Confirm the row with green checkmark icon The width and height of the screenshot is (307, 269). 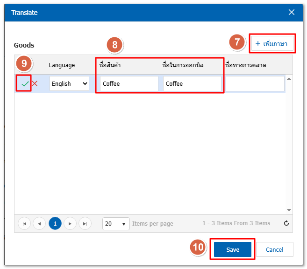(x=25, y=84)
